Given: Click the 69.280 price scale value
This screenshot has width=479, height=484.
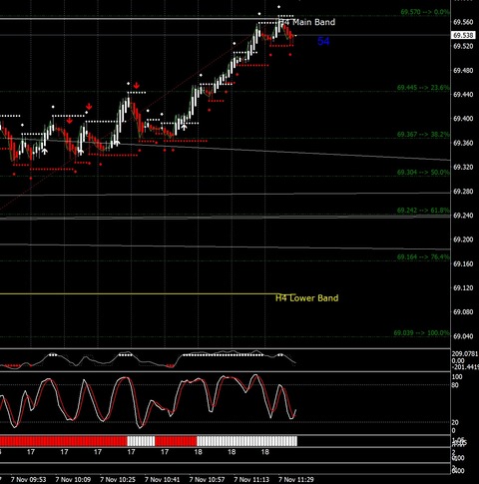Looking at the screenshot, I should click(463, 192).
